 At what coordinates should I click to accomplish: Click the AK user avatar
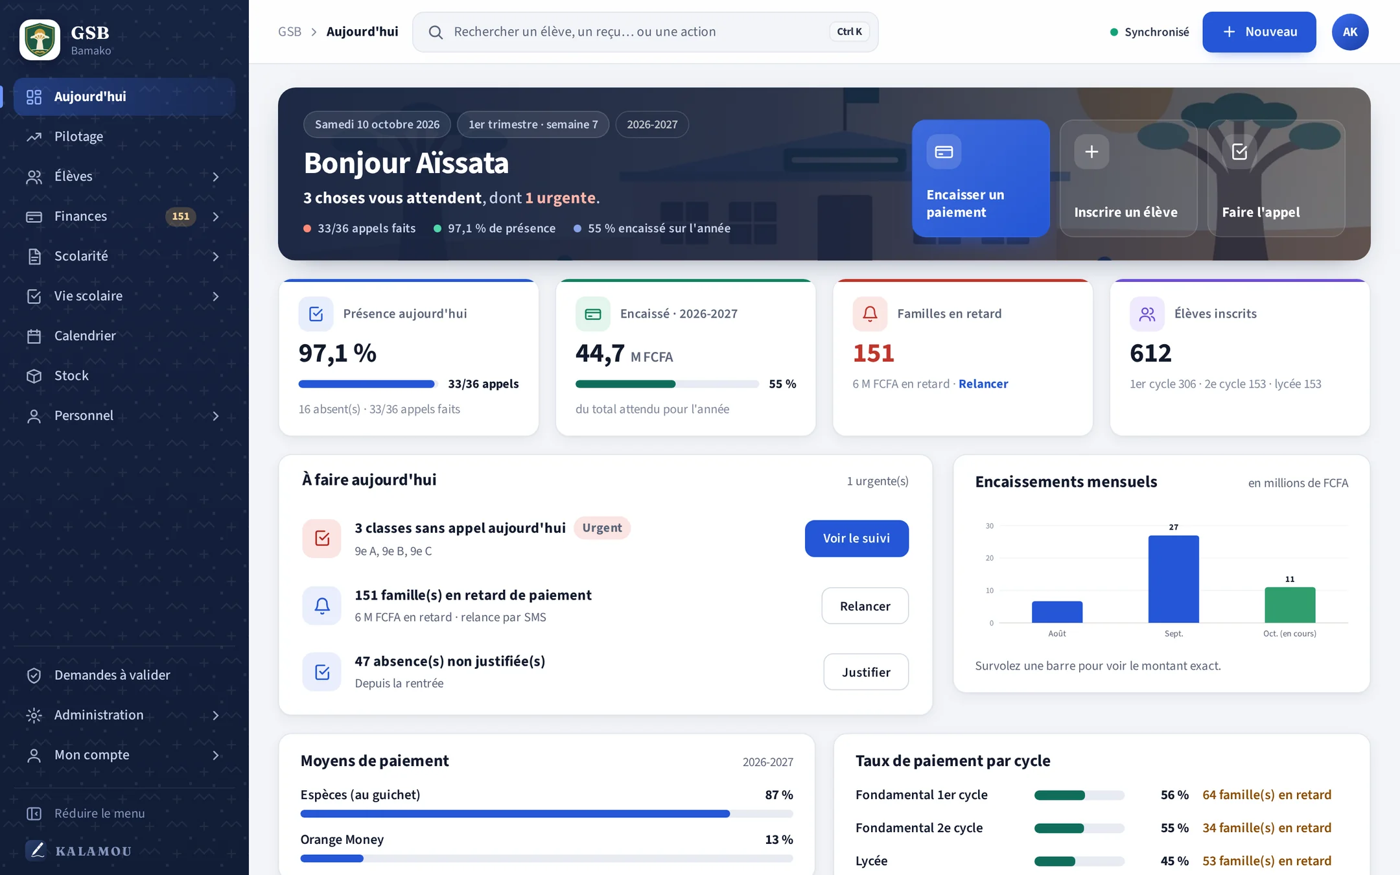(1350, 32)
